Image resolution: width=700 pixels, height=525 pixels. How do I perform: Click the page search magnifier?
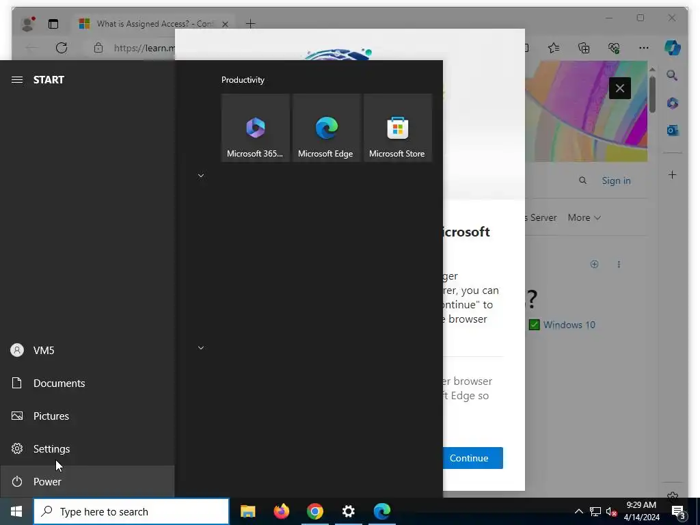coord(582,180)
